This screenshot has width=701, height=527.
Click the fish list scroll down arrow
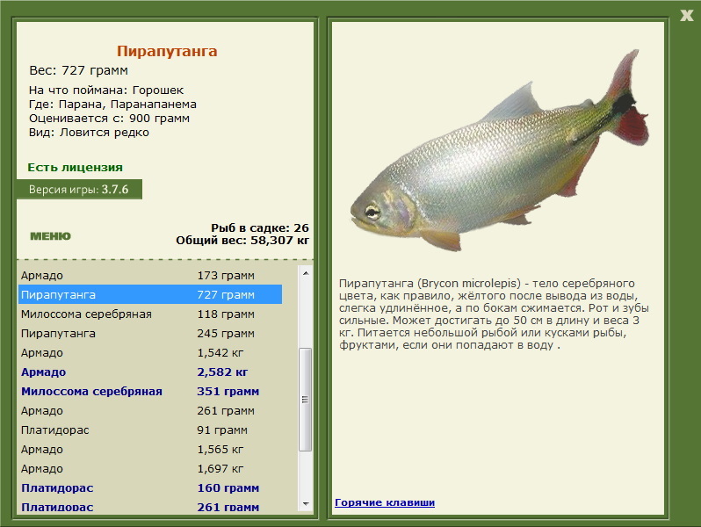pos(306,504)
